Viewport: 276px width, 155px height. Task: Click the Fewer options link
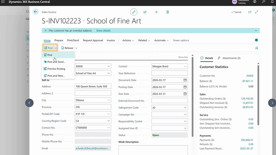(x=181, y=40)
